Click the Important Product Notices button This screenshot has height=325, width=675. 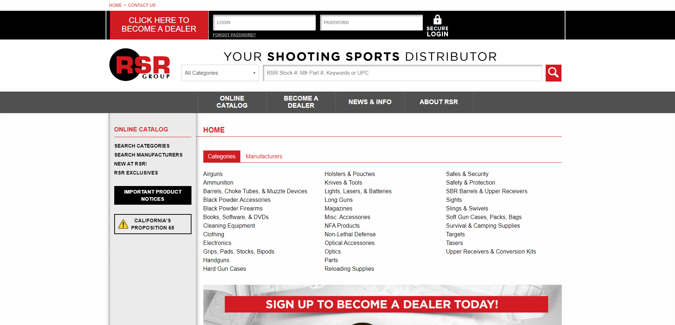[x=153, y=195]
